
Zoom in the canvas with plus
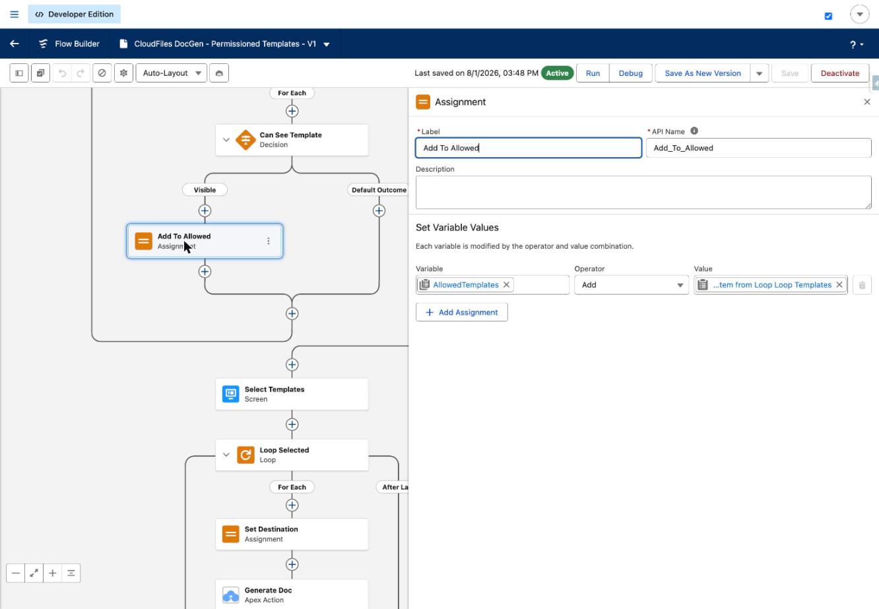click(53, 573)
